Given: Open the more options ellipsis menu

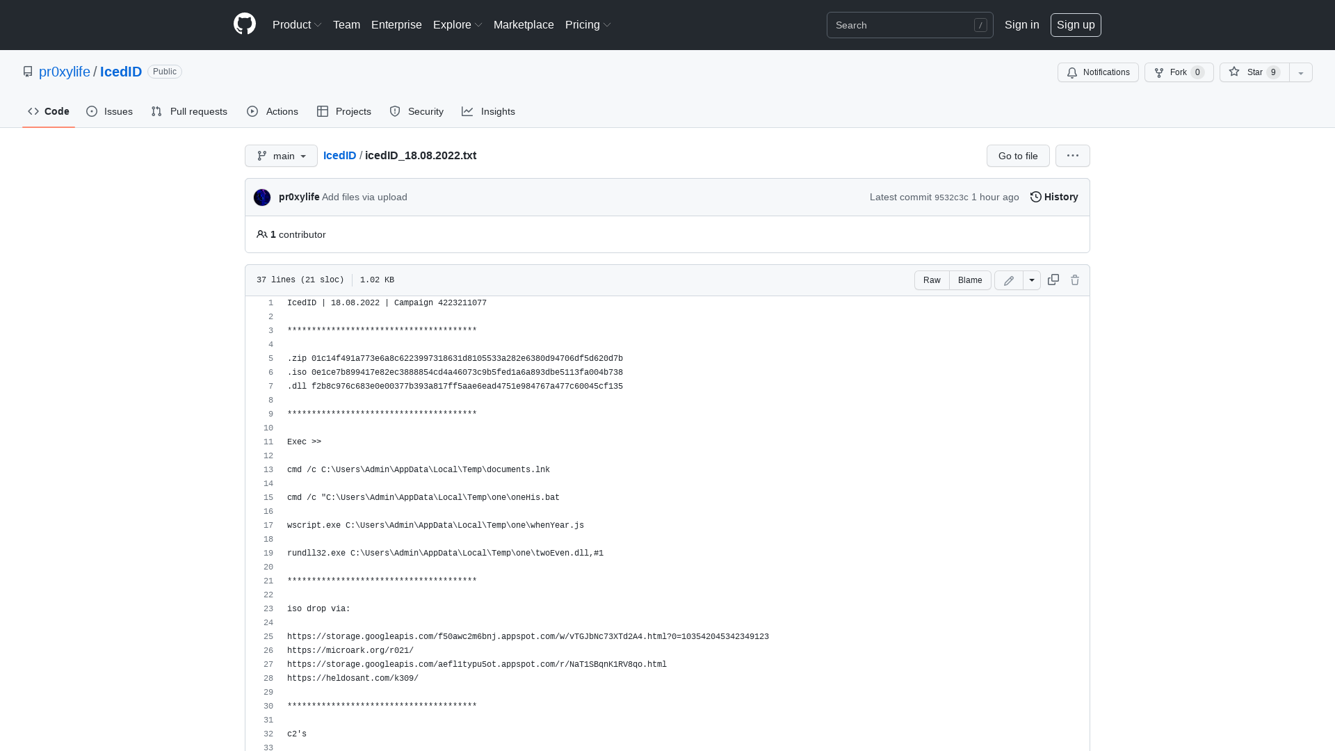Looking at the screenshot, I should [1072, 156].
